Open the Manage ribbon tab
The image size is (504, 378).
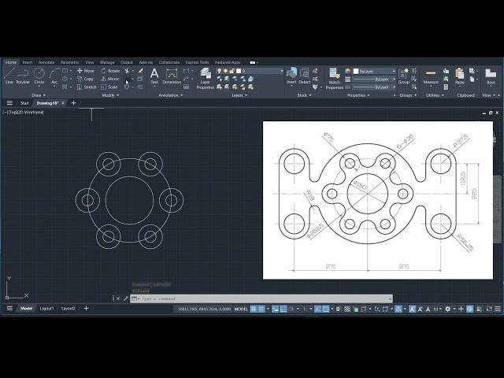107,62
